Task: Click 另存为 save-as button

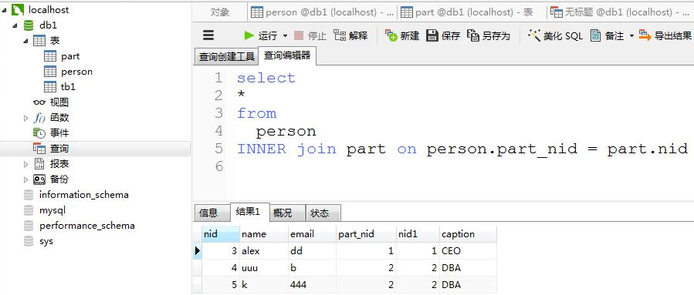Action: coord(489,35)
